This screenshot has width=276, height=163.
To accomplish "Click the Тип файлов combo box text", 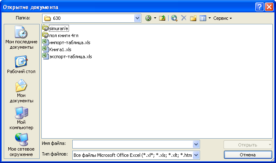I will [133, 155].
